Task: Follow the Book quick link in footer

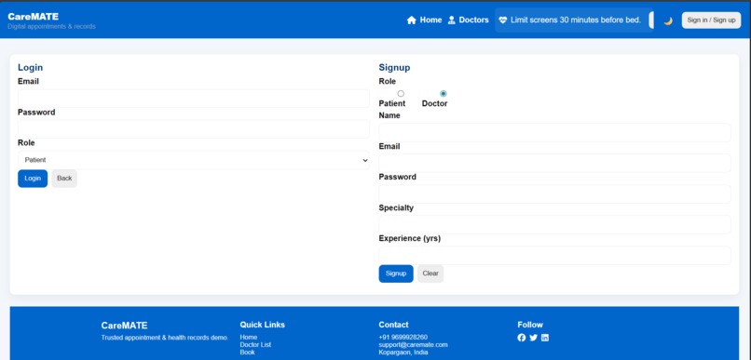Action: [x=247, y=353]
